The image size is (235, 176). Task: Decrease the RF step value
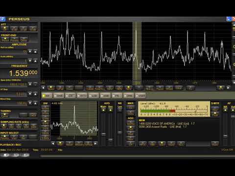[x=30, y=94]
